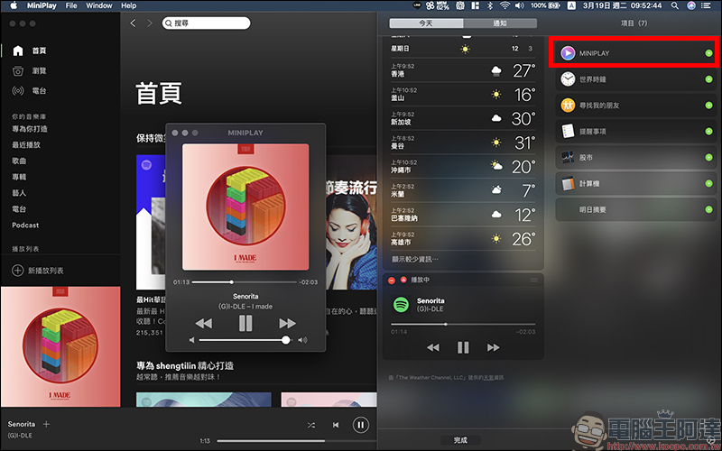Go back with Spotify's left arrow
Viewport: 722px width, 451px height.
click(x=133, y=23)
